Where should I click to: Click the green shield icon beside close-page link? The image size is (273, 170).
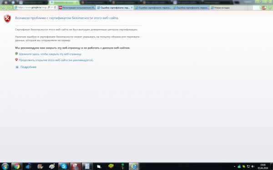click(x=16, y=53)
